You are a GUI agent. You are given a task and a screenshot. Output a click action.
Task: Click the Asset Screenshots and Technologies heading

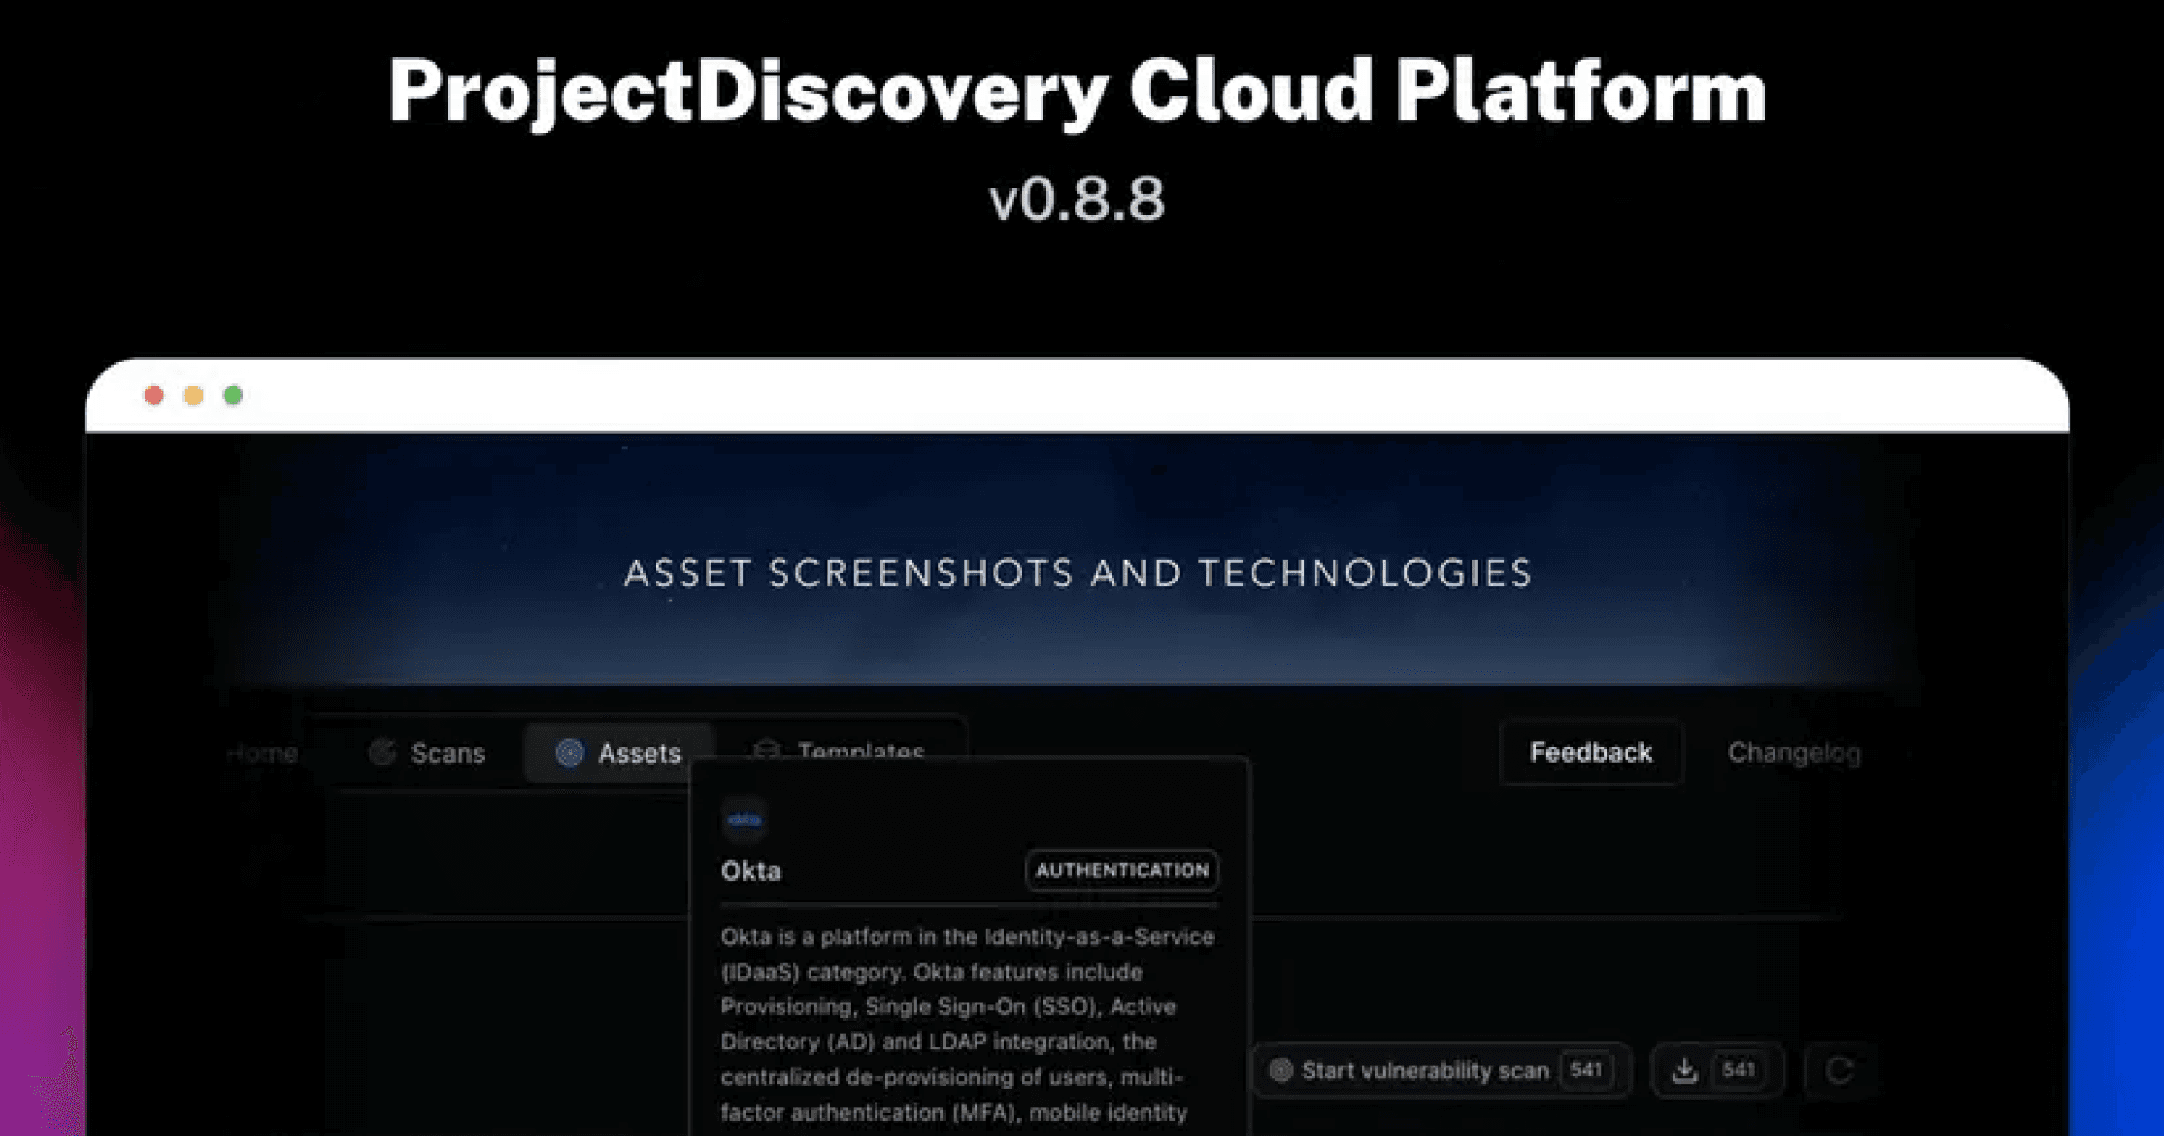coord(1078,573)
